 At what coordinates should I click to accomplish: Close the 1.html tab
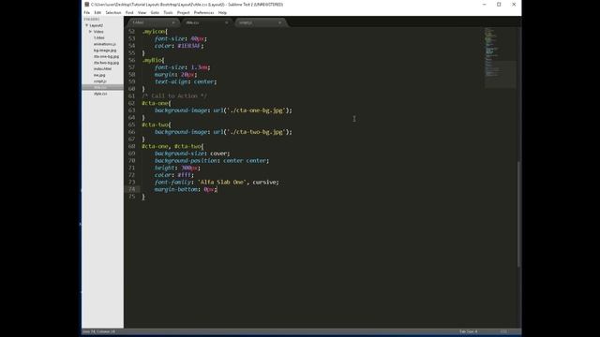pyautogui.click(x=173, y=22)
